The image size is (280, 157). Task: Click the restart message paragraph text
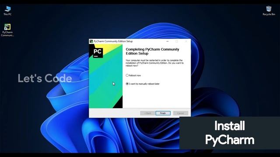(x=154, y=63)
